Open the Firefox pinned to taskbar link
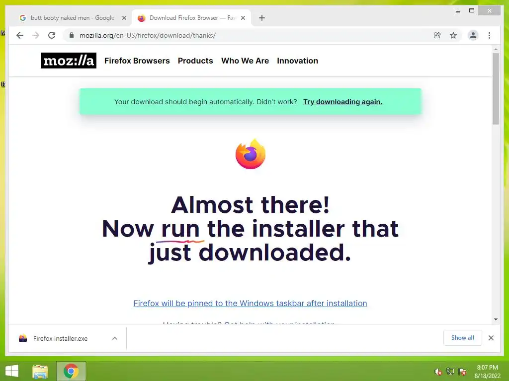Image resolution: width=509 pixels, height=381 pixels. (251, 303)
